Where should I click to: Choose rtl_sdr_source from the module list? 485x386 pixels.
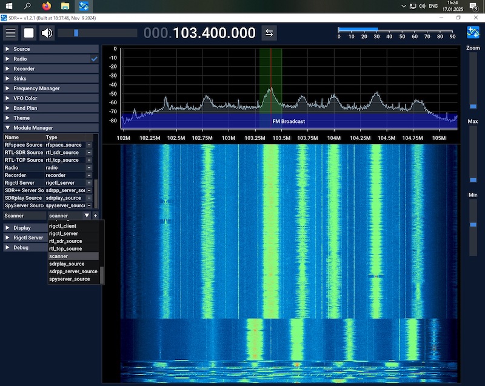click(x=73, y=241)
